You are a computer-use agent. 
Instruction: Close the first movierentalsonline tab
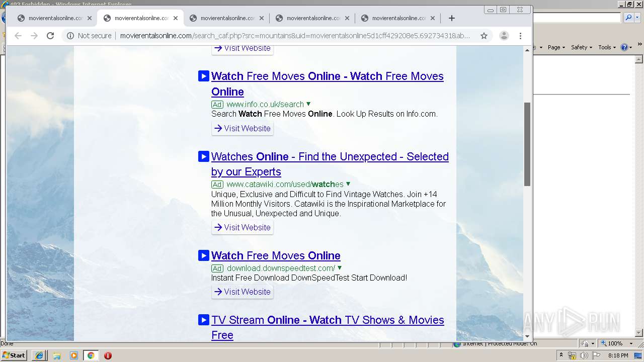click(90, 18)
